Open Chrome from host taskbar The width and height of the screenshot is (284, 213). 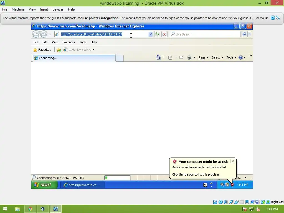click(x=30, y=209)
